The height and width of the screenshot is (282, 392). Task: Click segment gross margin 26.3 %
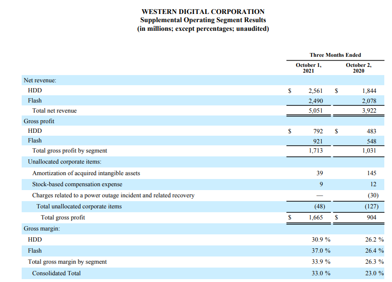tap(374, 262)
